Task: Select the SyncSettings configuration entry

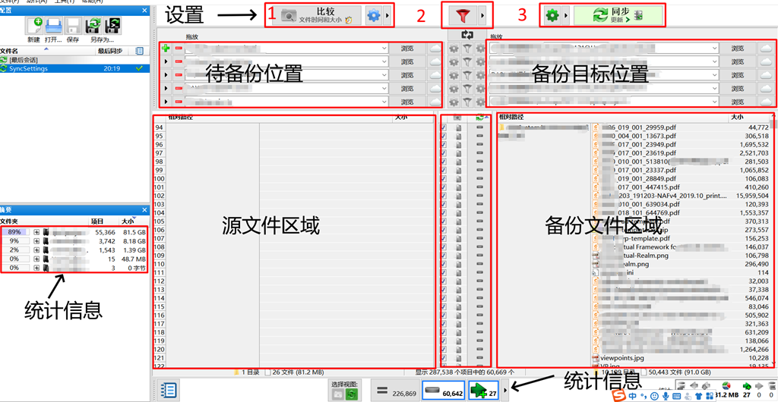Action: point(74,68)
